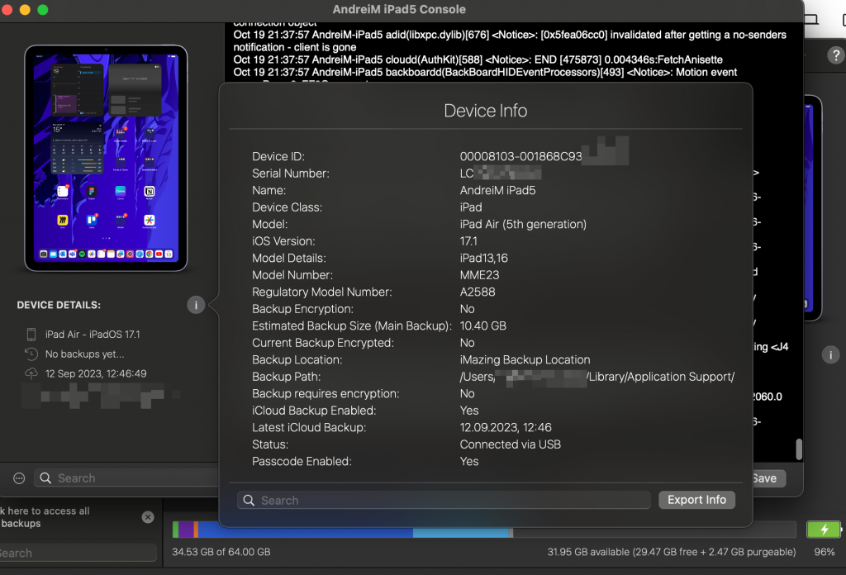
Task: Click the Backup Path value
Action: [x=596, y=377]
